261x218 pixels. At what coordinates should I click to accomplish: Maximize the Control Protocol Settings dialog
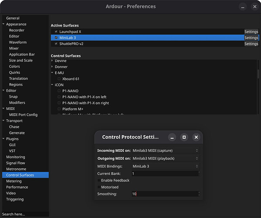[184, 137]
